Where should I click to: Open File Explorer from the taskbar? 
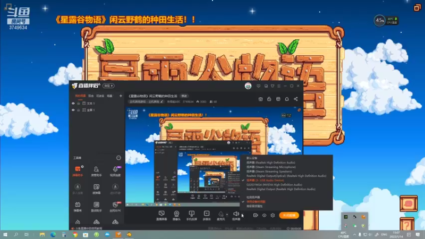coord(42,235)
